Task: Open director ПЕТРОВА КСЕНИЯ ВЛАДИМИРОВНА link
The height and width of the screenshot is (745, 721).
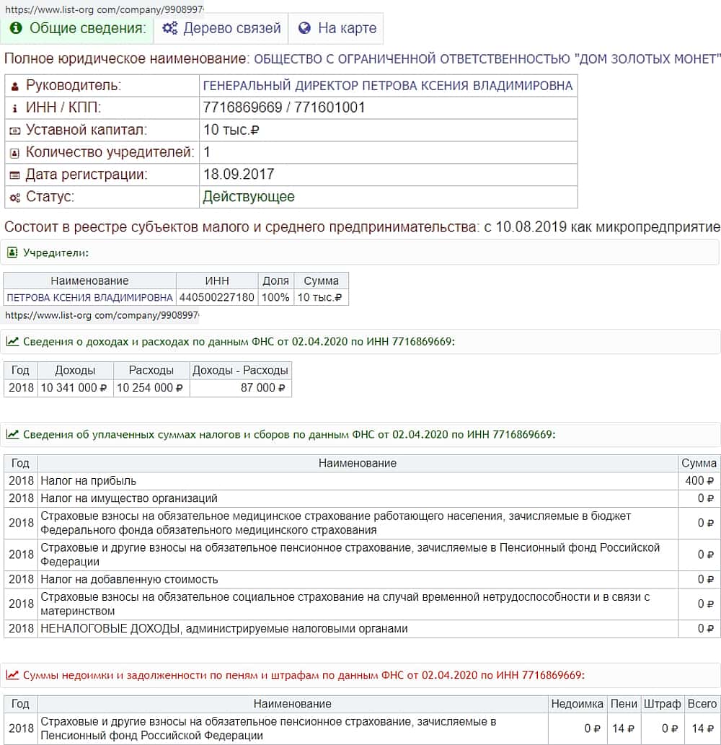Action: coord(388,86)
